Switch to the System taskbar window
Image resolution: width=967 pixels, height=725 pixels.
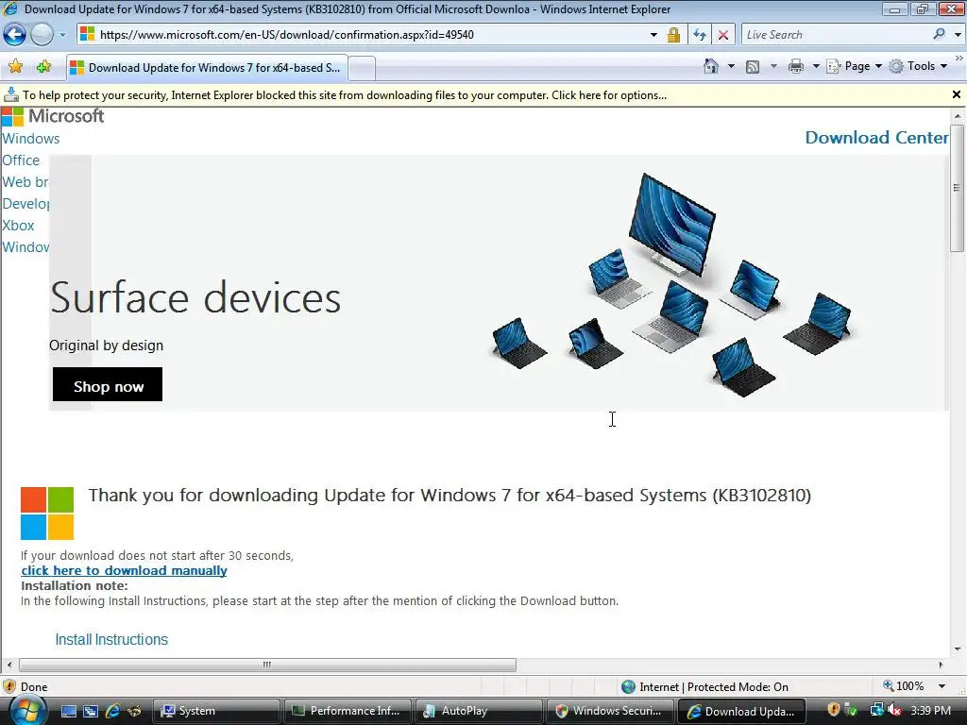pyautogui.click(x=216, y=711)
